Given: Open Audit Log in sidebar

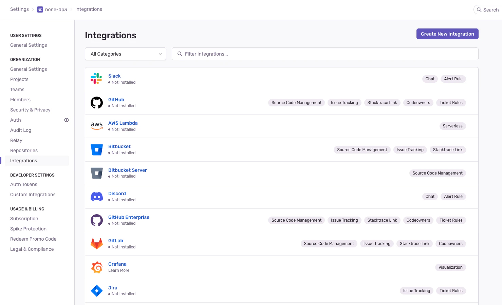Looking at the screenshot, I should click(x=21, y=130).
